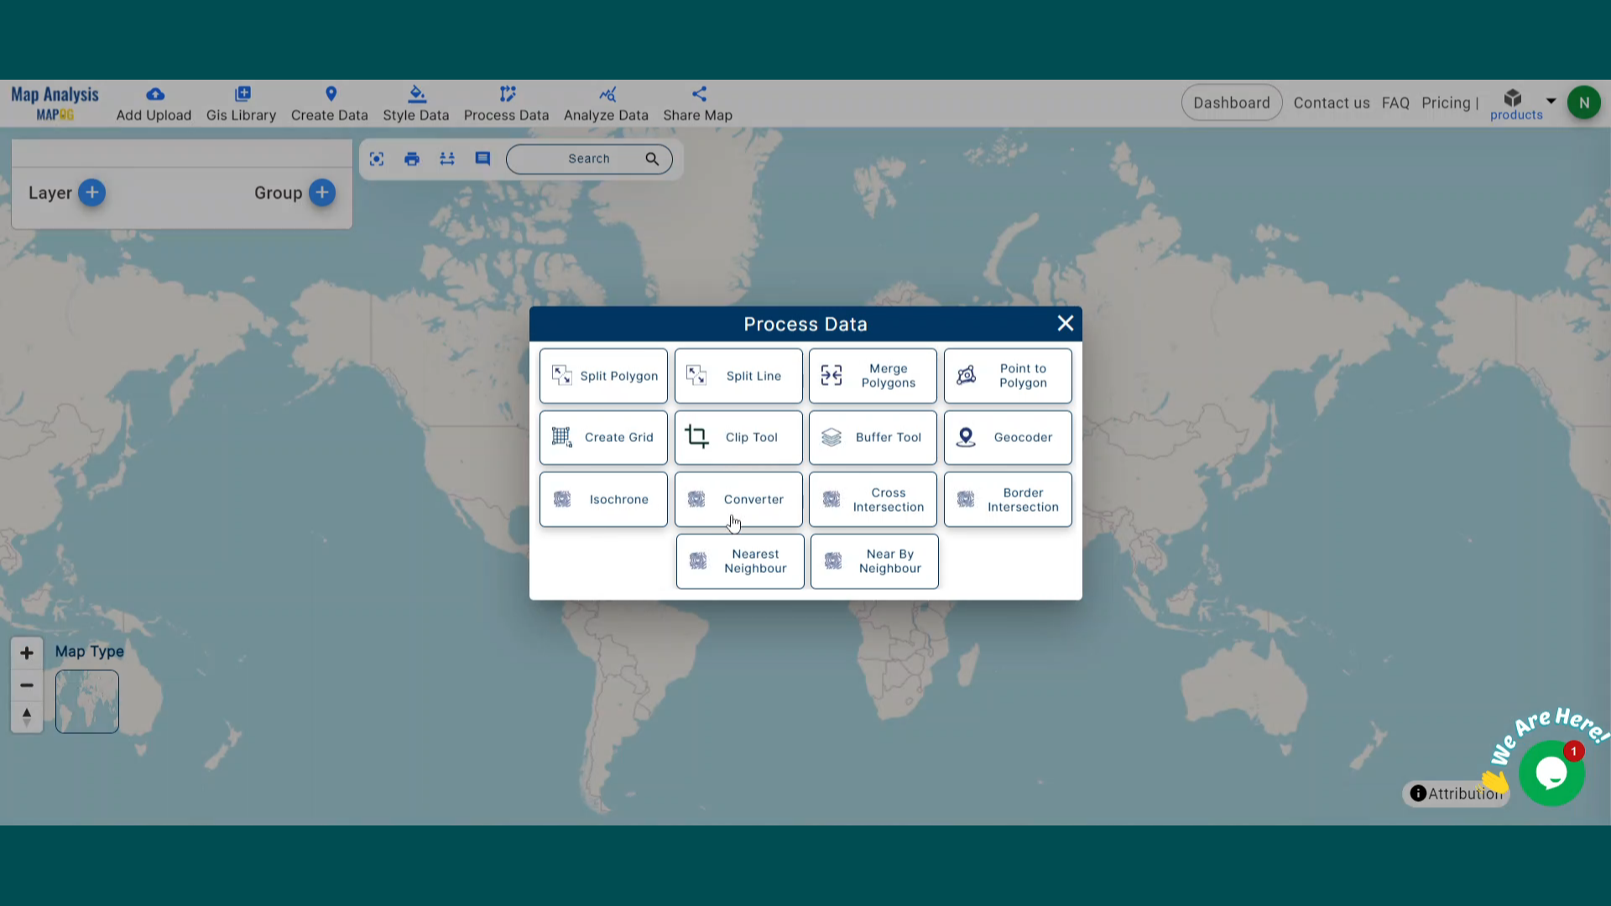
Task: Click inside the Search field
Action: [x=587, y=159]
